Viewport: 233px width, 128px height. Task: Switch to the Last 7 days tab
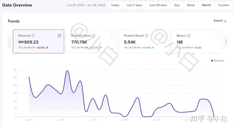click(x=134, y=5)
